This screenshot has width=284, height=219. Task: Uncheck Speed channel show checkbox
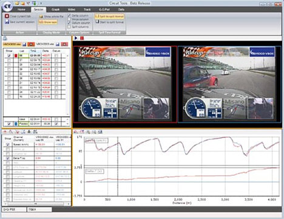8,144
